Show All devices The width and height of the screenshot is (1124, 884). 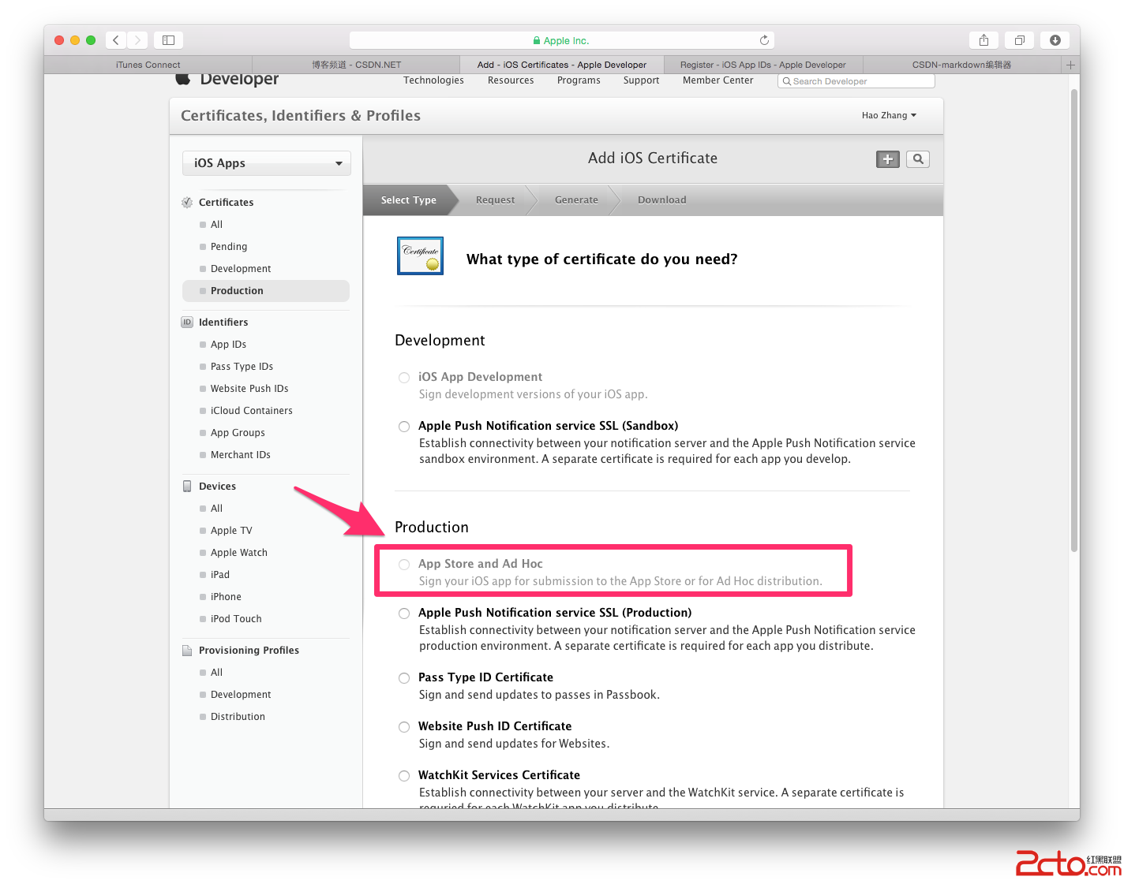click(x=217, y=509)
